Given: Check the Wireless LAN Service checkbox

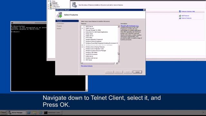Looking at the screenshot, I should [84, 58].
